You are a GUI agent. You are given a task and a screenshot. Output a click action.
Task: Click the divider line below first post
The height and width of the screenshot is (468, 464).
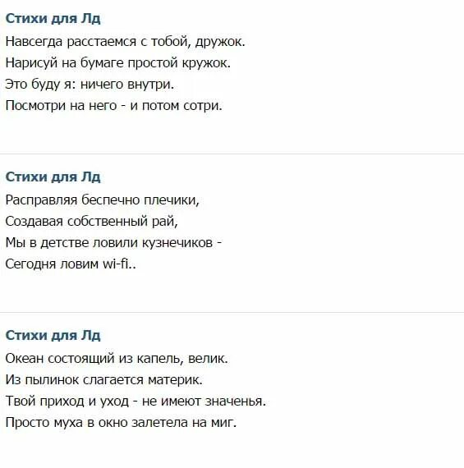point(232,154)
